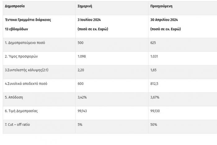Select the value 625 cell
This screenshot has height=145, width=217.
[x=153, y=43]
